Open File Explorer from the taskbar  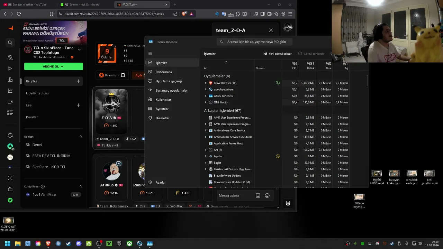pos(18,243)
